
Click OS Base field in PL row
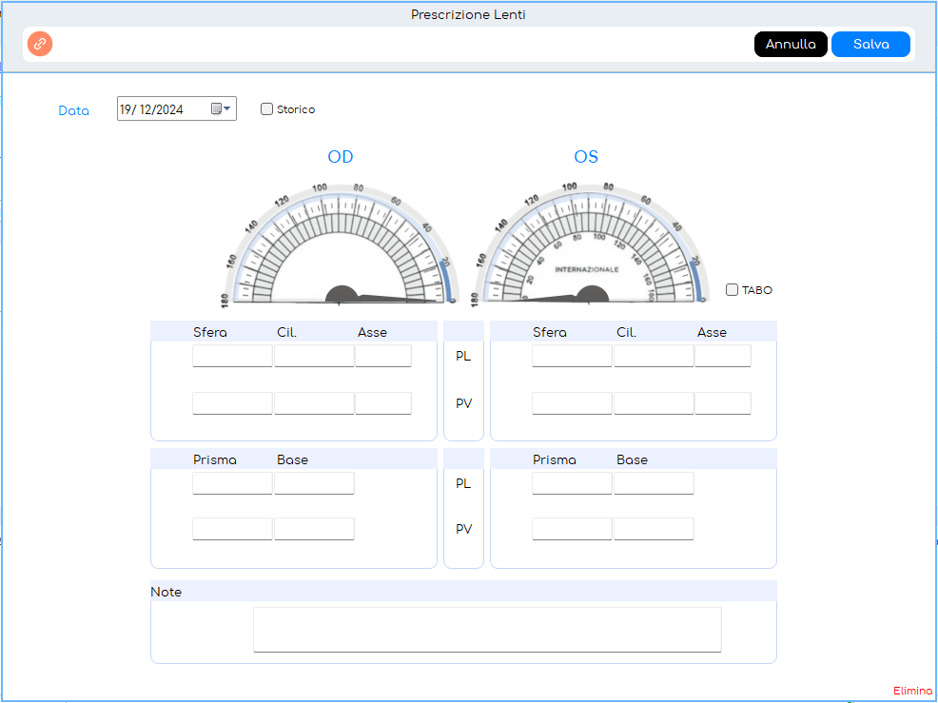point(654,483)
